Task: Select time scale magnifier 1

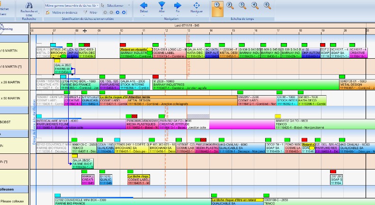Action: click(x=218, y=6)
